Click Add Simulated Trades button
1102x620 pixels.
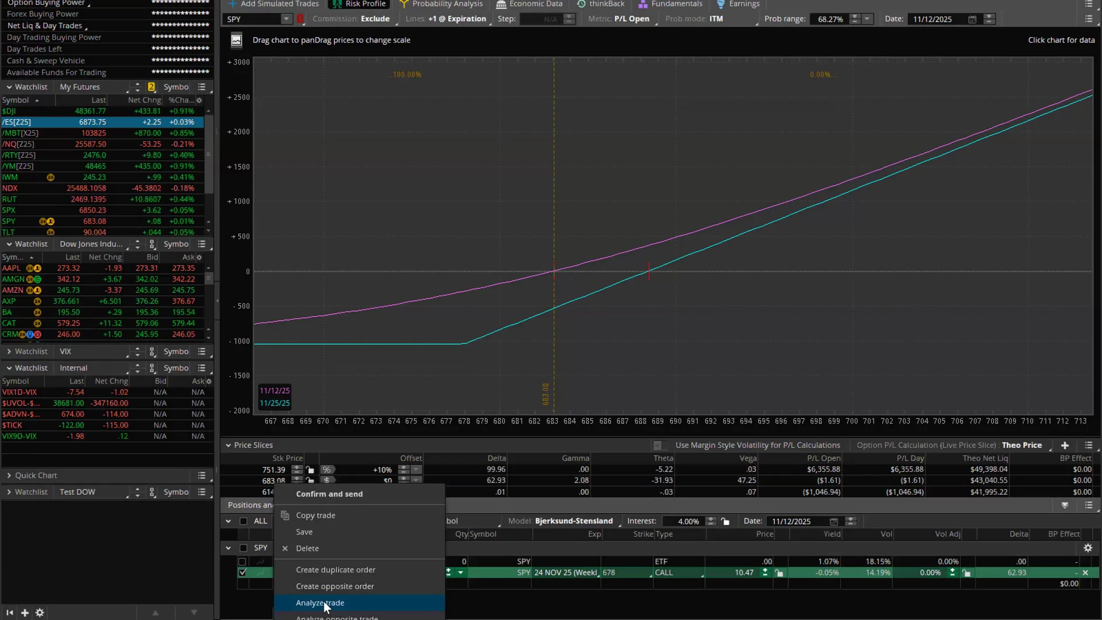(273, 4)
